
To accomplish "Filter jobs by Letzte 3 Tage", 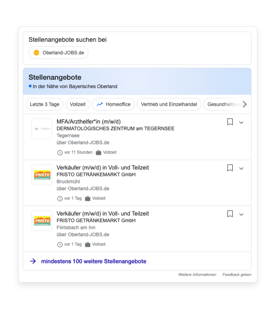I will pos(45,104).
